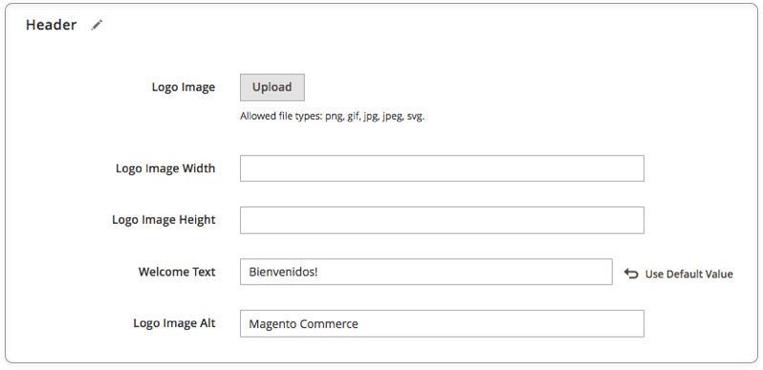Image resolution: width=763 pixels, height=370 pixels.
Task: Click the empty area of the Logo Image Alt field
Action: [x=501, y=323]
